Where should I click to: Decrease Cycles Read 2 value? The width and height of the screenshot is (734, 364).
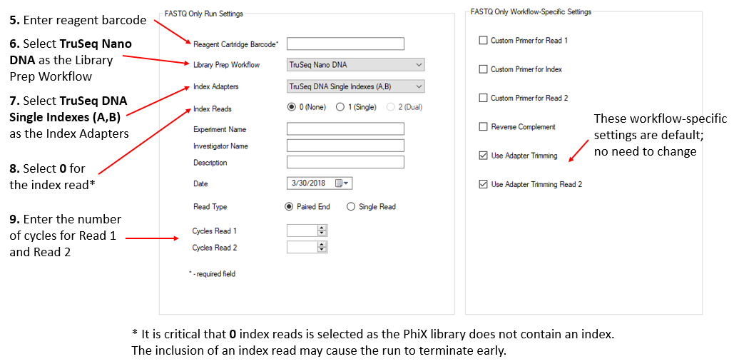point(322,250)
